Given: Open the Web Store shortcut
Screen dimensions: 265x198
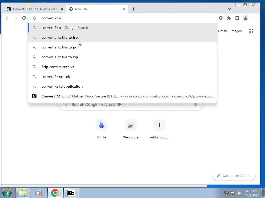Looking at the screenshot, I should [x=131, y=129].
